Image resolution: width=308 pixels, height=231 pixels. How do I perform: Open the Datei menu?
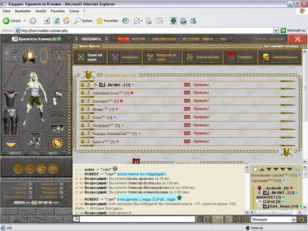[x=7, y=11]
